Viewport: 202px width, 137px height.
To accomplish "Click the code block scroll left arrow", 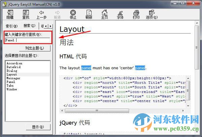I will 62,111.
